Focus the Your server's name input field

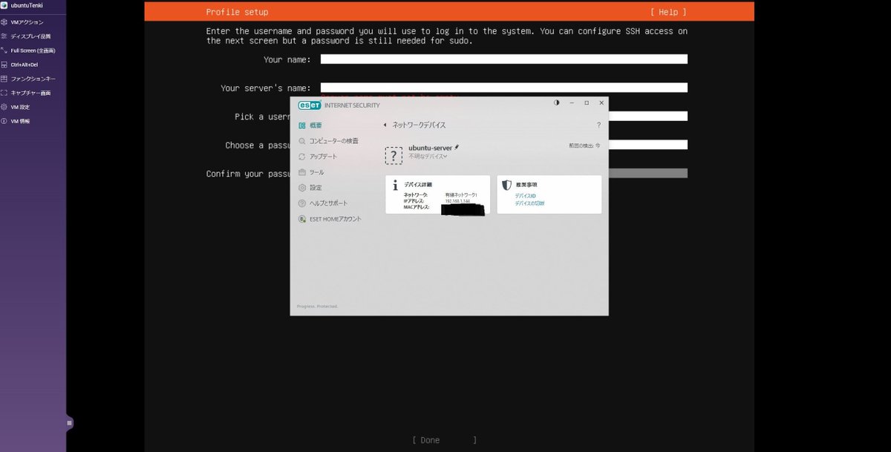(x=504, y=88)
